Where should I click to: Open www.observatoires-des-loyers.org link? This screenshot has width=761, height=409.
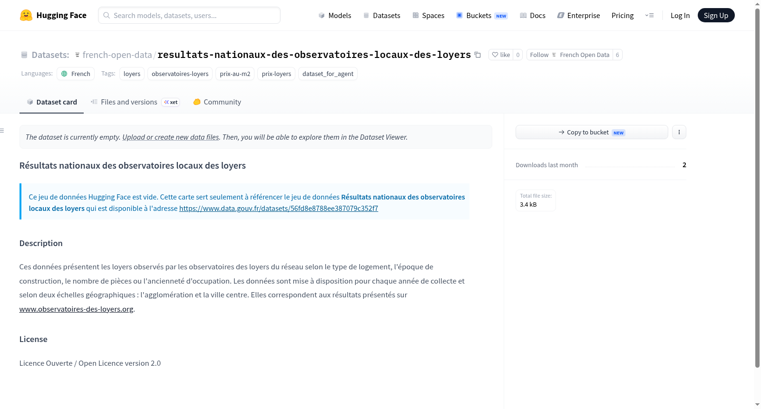(x=76, y=309)
